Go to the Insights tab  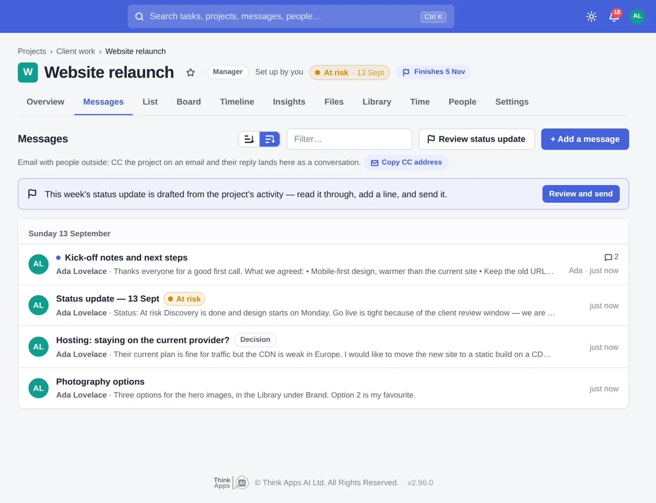pos(289,102)
